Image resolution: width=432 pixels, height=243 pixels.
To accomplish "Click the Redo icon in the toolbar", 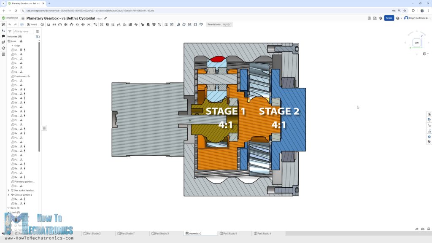I will (16, 24).
